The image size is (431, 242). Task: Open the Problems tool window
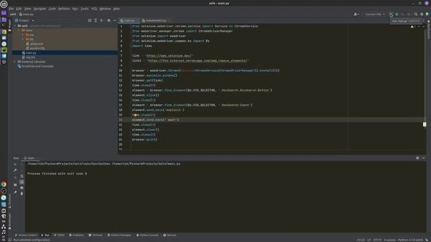click(76, 235)
